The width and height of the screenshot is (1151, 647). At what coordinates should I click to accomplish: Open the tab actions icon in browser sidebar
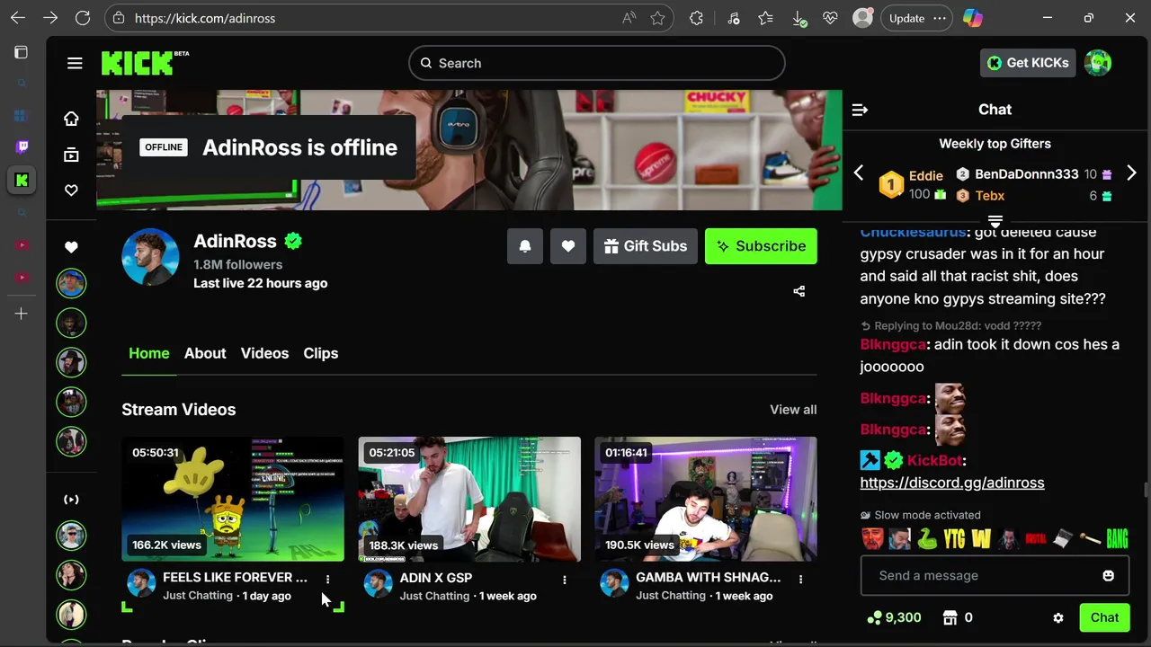[x=22, y=52]
